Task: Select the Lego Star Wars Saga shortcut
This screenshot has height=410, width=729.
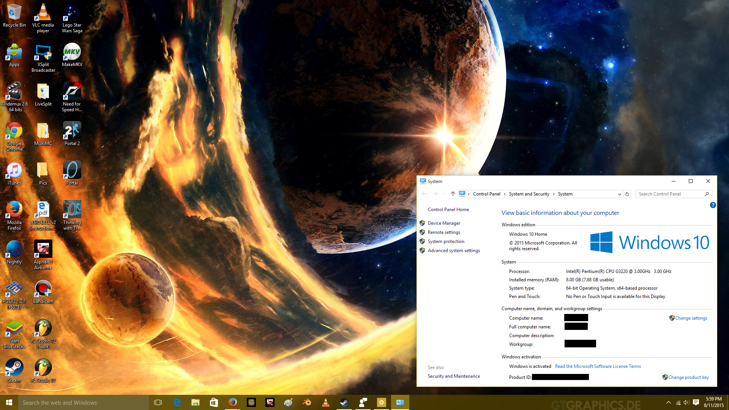Action: pos(72,18)
